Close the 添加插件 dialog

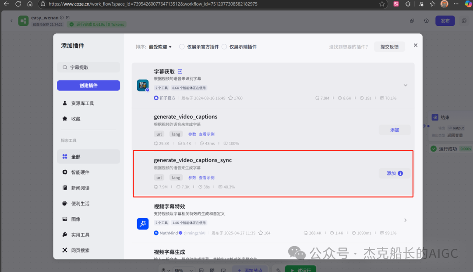[415, 45]
